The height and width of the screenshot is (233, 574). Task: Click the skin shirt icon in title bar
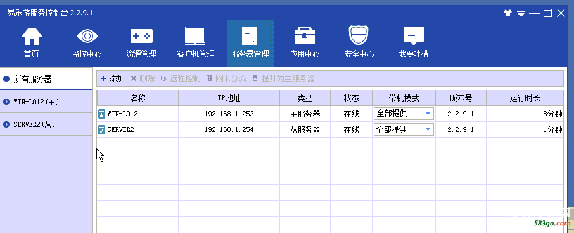coord(507,13)
